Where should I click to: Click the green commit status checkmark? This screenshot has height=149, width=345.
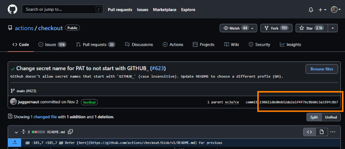pos(13,69)
